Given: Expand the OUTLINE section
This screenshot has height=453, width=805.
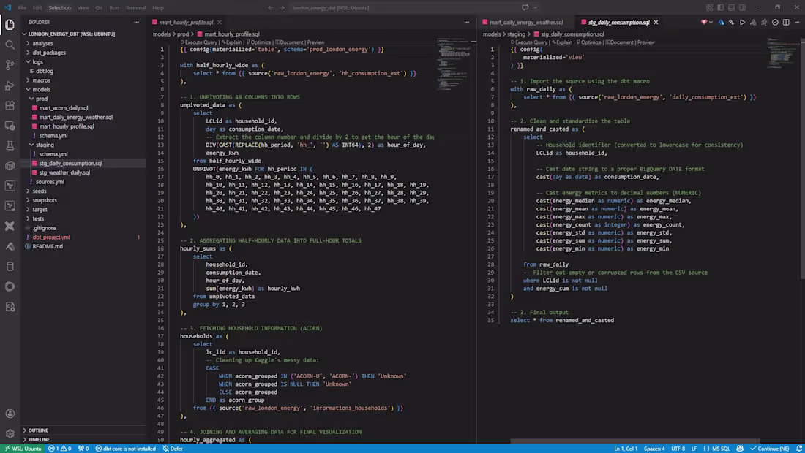Looking at the screenshot, I should point(38,430).
